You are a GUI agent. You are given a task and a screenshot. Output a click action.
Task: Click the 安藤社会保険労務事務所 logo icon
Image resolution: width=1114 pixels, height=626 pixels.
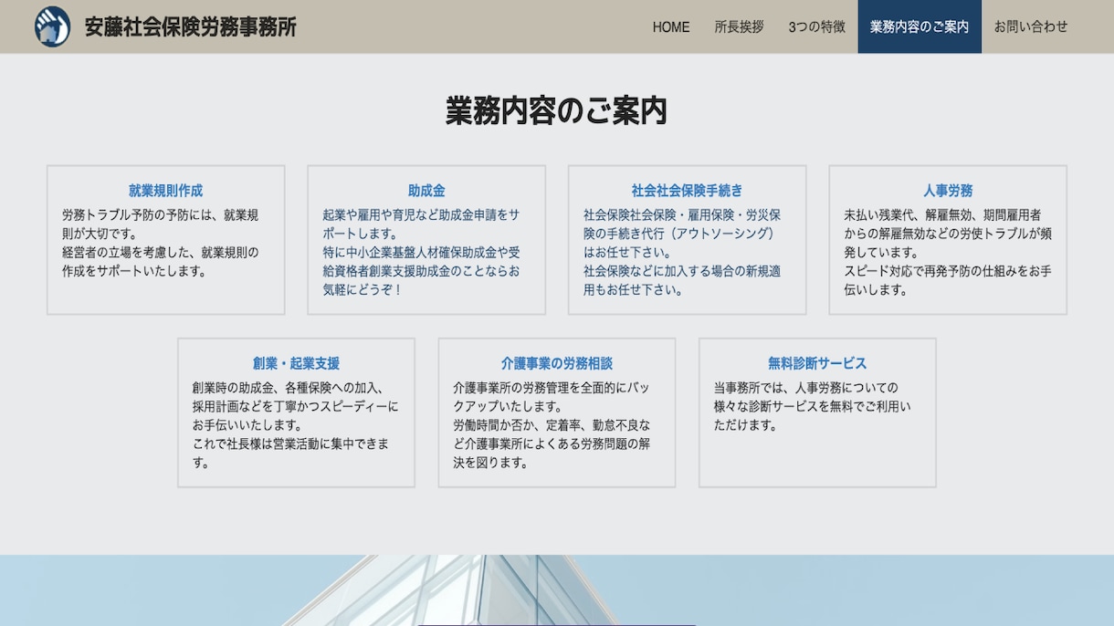click(53, 26)
